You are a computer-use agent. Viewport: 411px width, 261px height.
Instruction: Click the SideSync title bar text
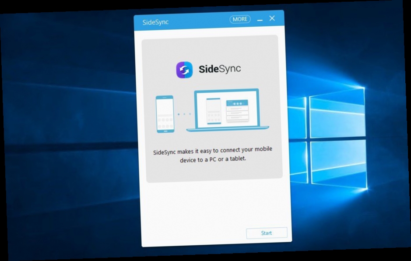(x=155, y=22)
